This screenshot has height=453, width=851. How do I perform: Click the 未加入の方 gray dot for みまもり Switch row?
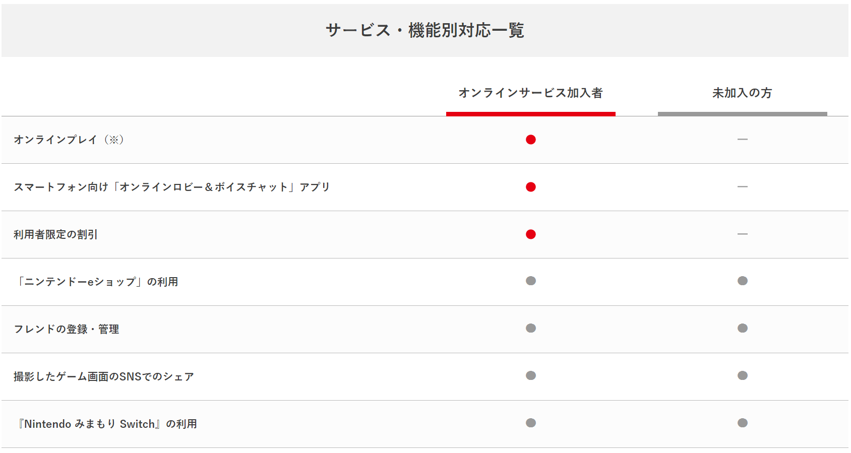[742, 423]
